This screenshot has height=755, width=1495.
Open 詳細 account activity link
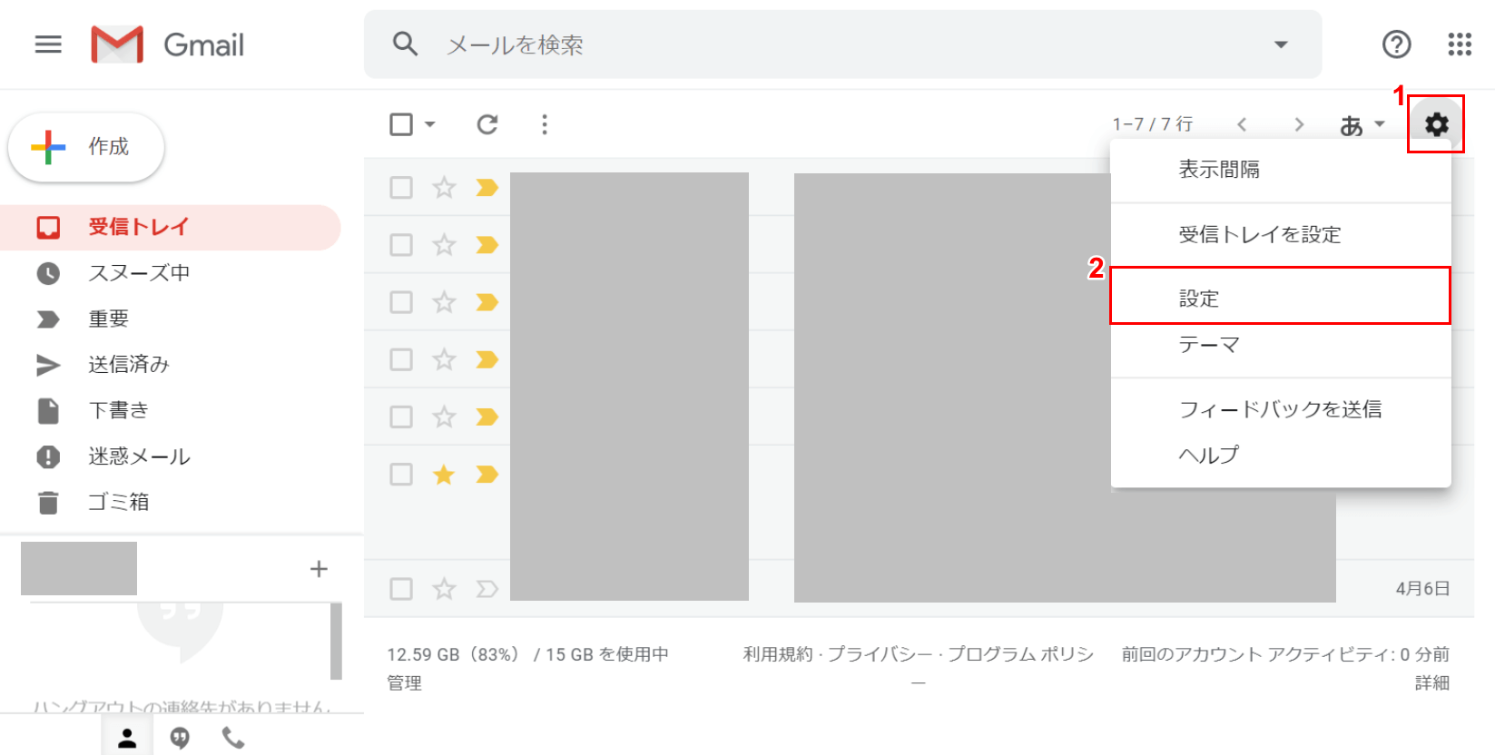tap(1432, 683)
